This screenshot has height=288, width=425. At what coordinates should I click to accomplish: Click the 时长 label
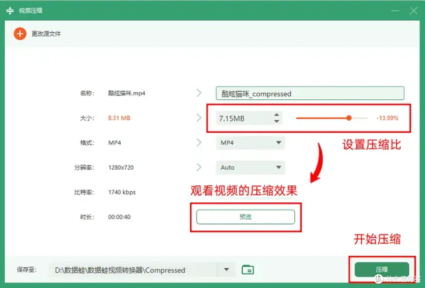pos(87,217)
